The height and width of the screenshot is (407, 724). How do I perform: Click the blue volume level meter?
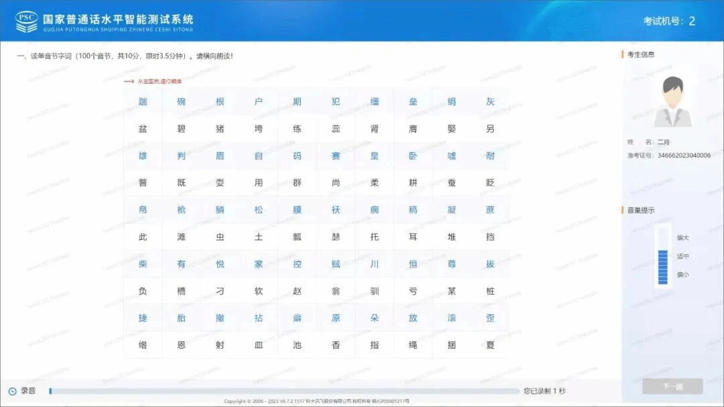pos(662,266)
